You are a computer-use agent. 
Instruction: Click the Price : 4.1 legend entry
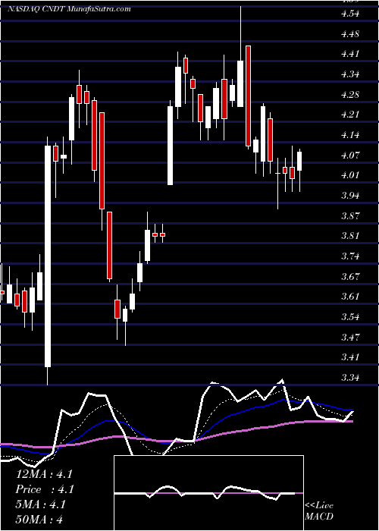tap(44, 489)
